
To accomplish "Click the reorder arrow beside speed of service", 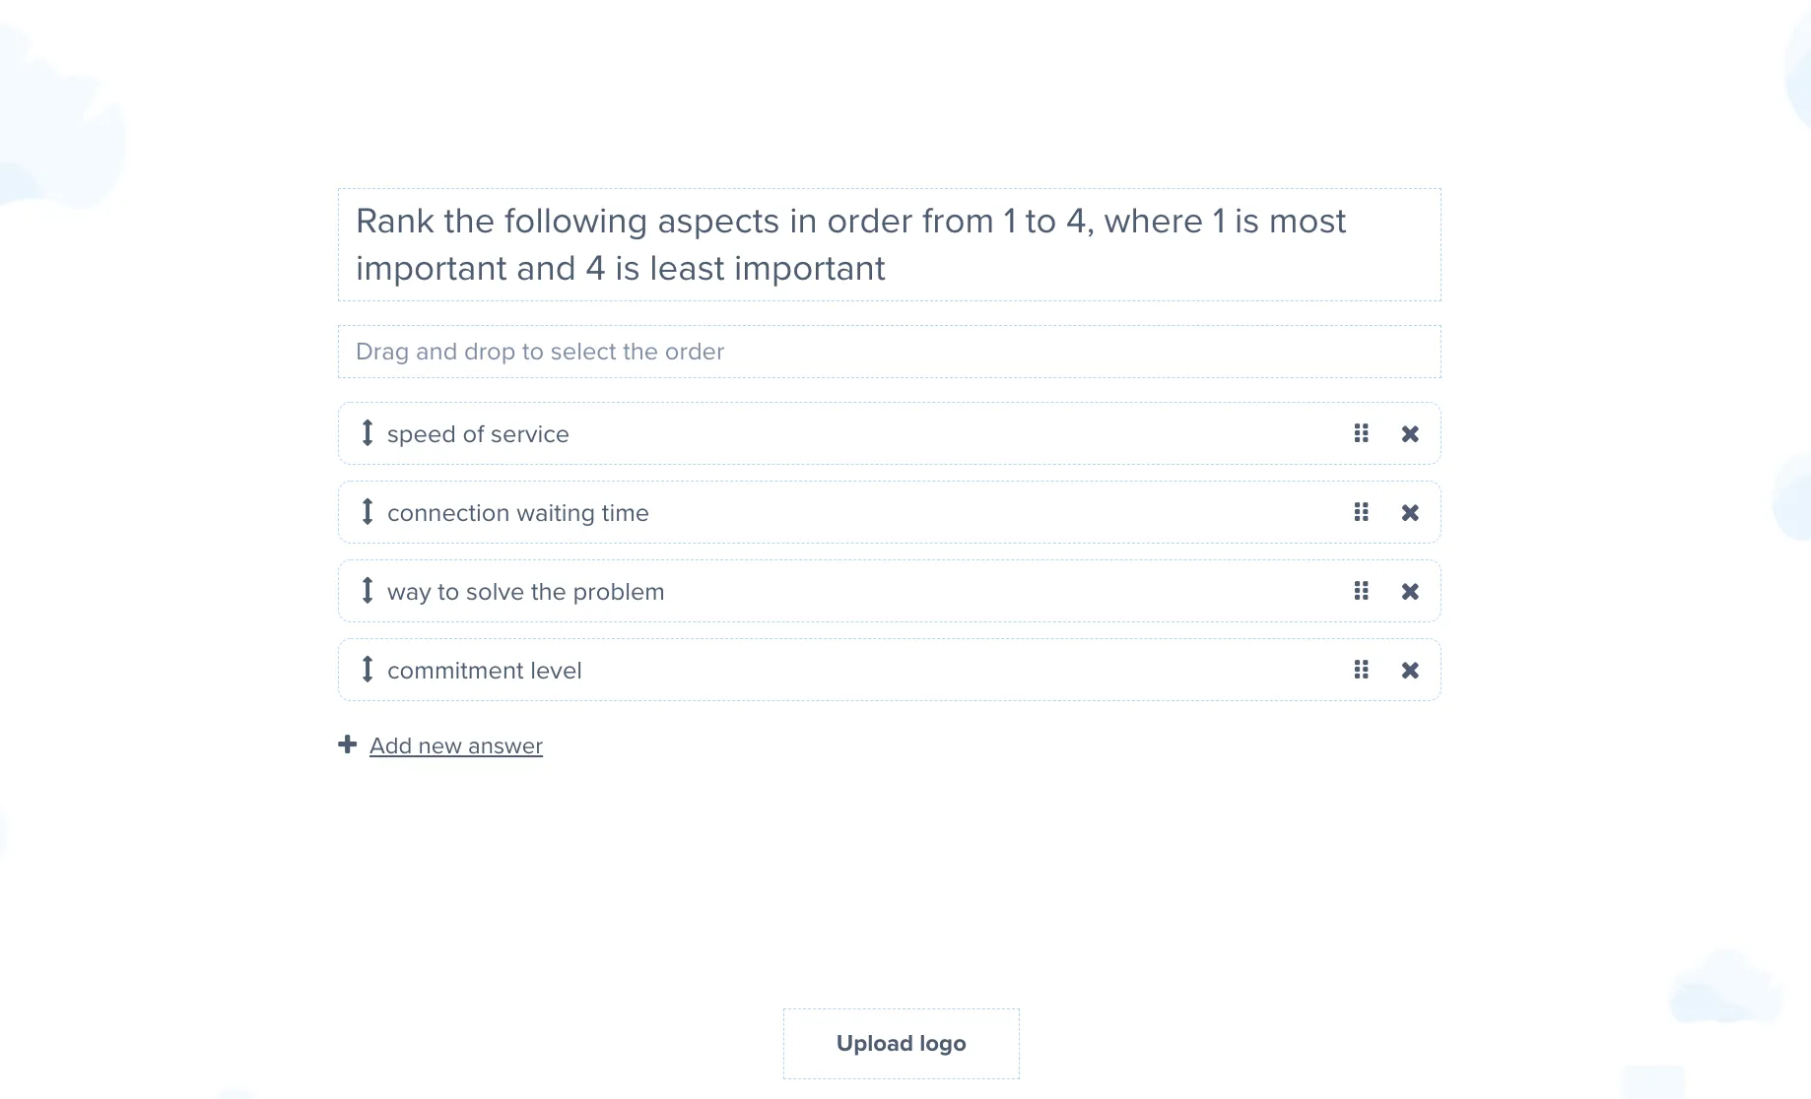I will point(367,433).
